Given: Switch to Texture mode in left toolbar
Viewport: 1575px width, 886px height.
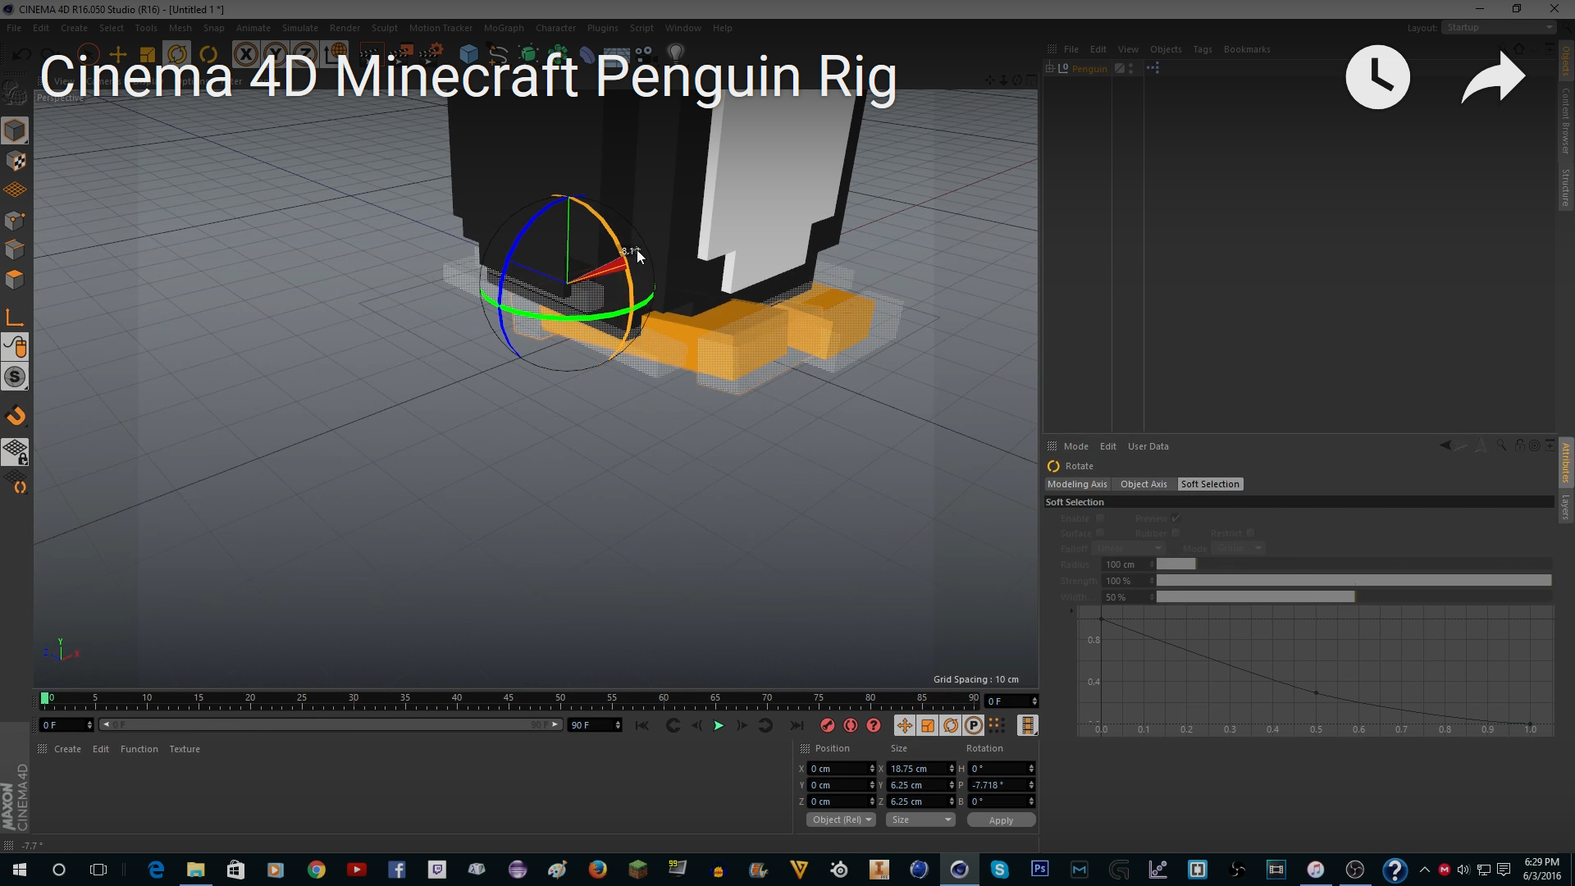Looking at the screenshot, I should coord(15,161).
